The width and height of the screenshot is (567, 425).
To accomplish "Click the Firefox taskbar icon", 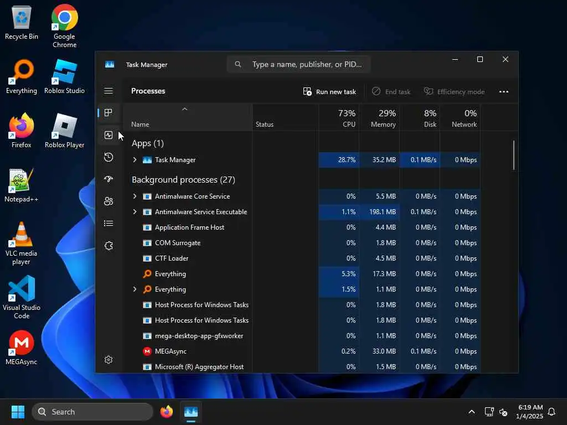I will (166, 412).
